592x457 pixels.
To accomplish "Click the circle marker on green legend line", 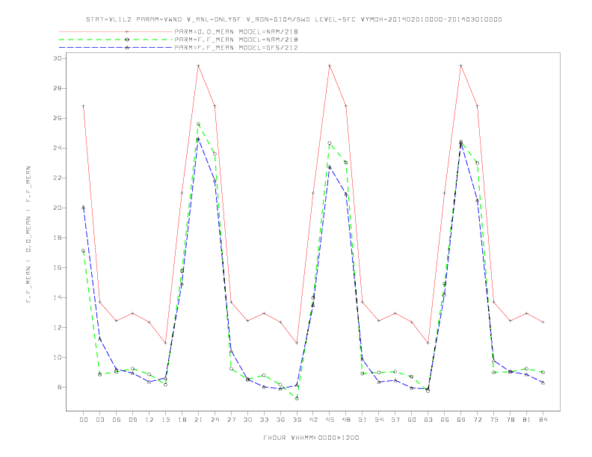I will pos(127,40).
